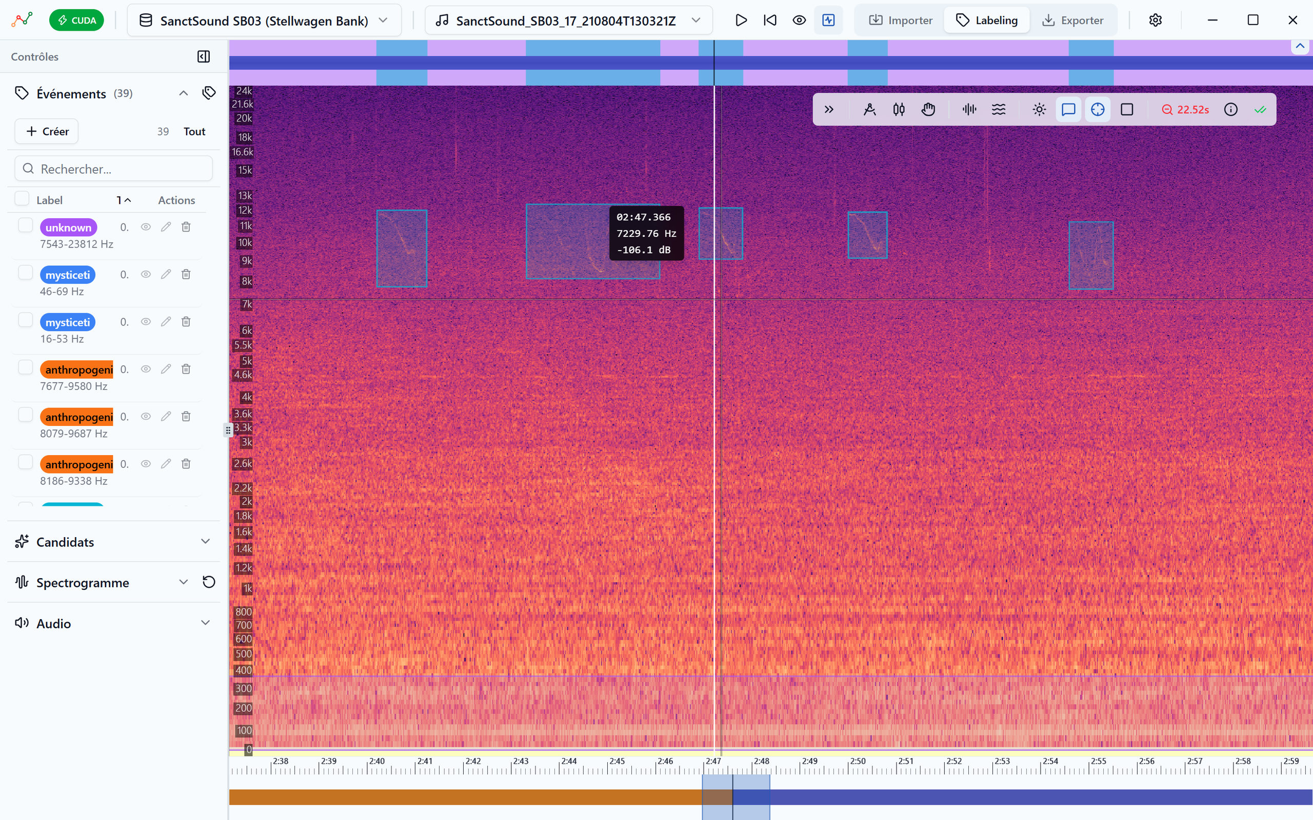Viewport: 1313px width, 820px height.
Task: Delete the mysticeti 16-53 Hz event
Action: click(186, 322)
